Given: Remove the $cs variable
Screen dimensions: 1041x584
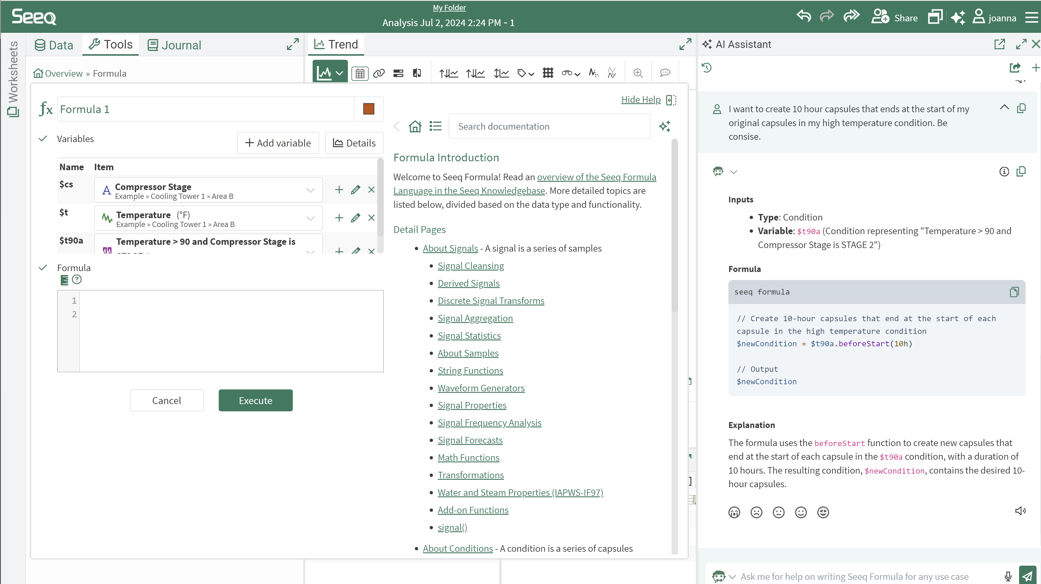Looking at the screenshot, I should click(x=371, y=190).
